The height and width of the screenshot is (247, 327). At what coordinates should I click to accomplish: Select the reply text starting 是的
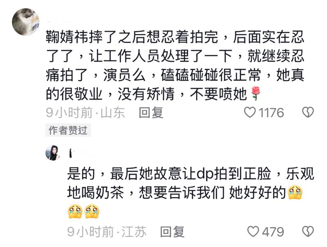point(190,193)
